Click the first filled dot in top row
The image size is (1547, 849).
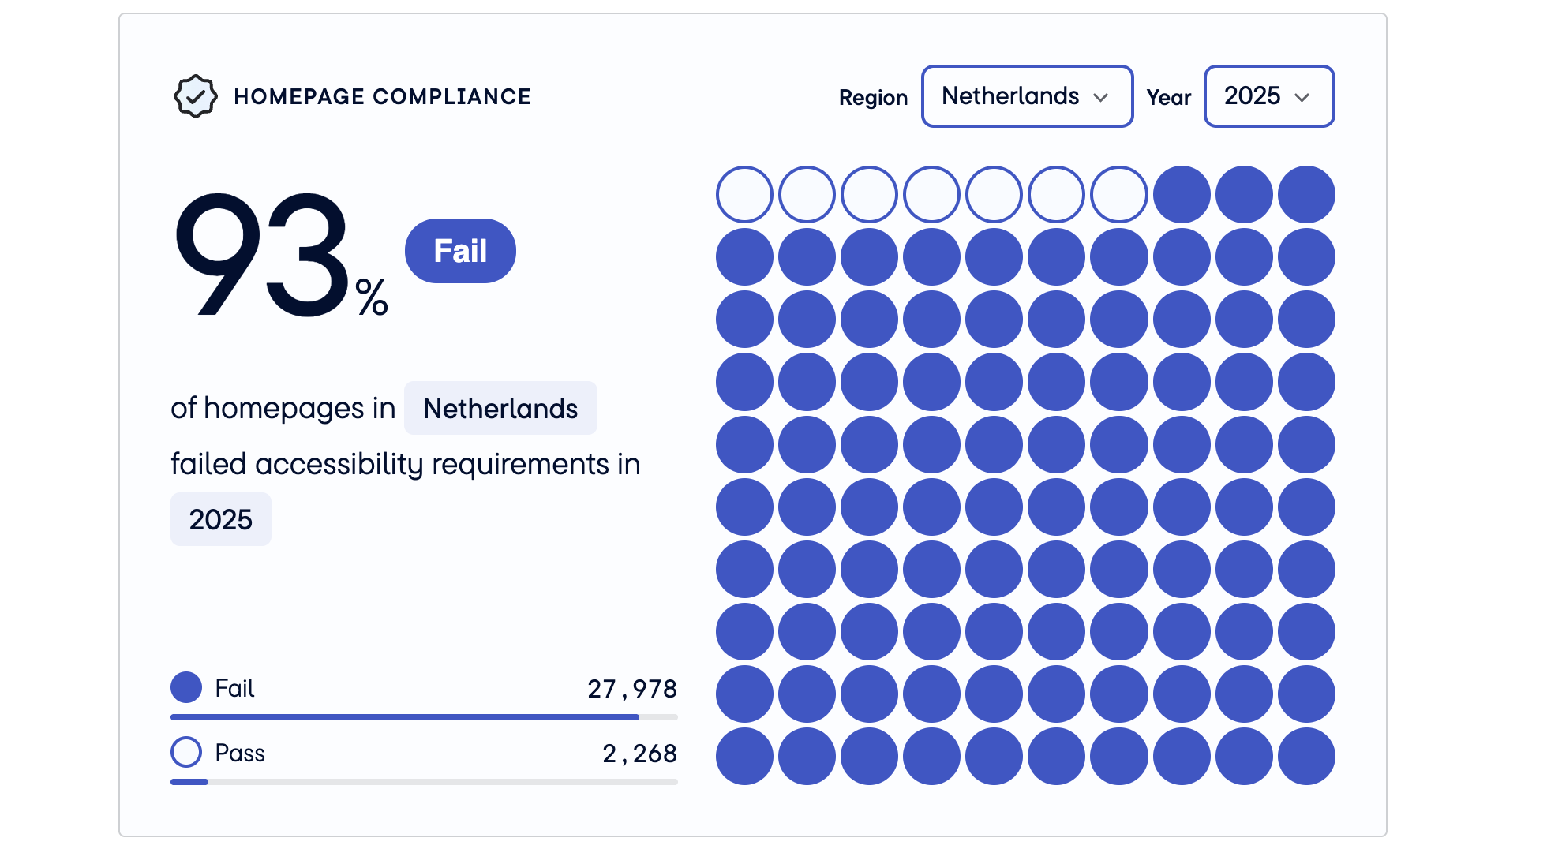[1182, 194]
